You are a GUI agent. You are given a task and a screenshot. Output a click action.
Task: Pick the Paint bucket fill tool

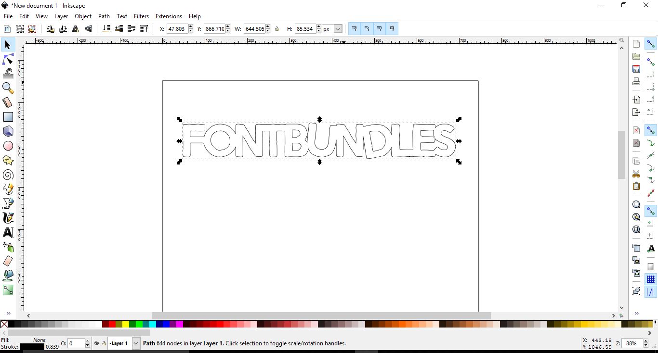pyautogui.click(x=8, y=276)
